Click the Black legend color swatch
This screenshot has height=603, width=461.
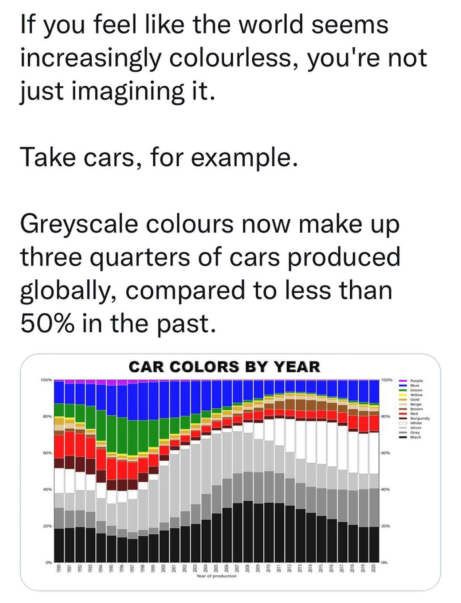(403, 437)
